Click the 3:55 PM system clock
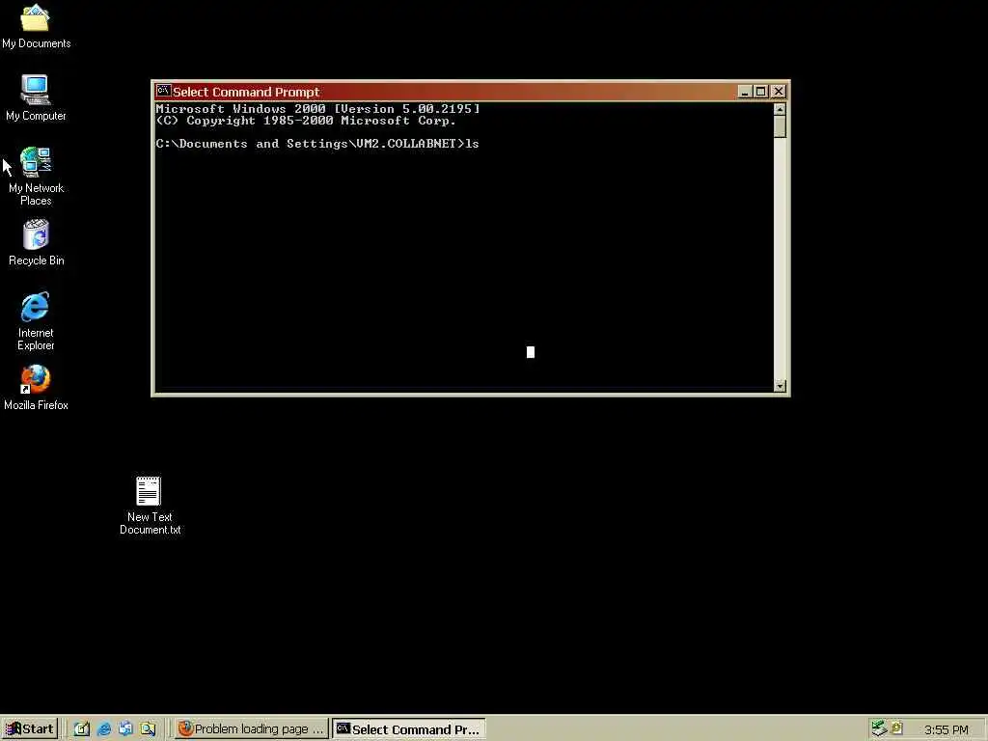 tap(946, 729)
